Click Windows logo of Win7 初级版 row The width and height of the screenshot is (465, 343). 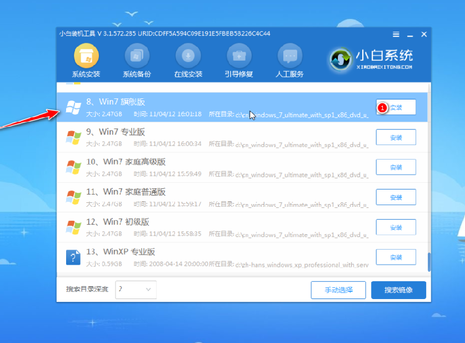pos(73,227)
